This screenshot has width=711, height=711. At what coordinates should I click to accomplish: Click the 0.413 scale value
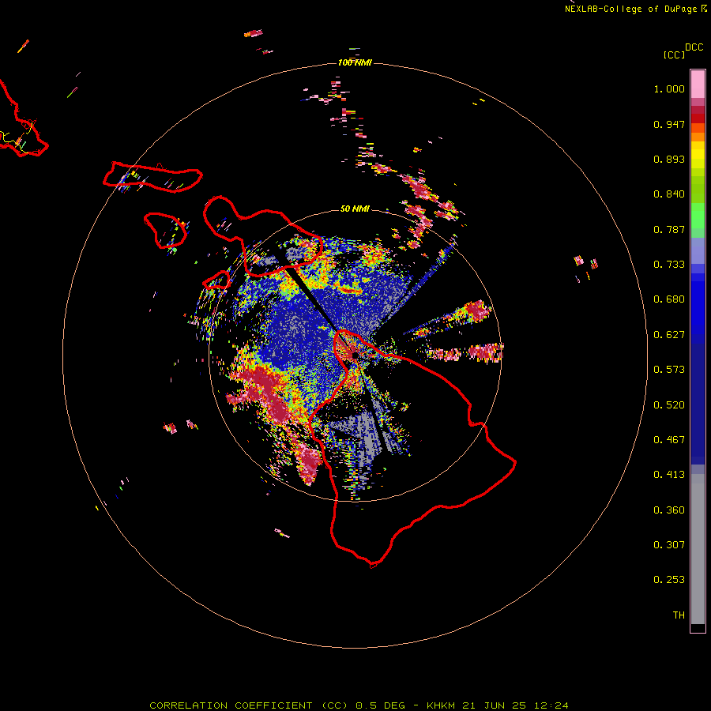tap(669, 475)
